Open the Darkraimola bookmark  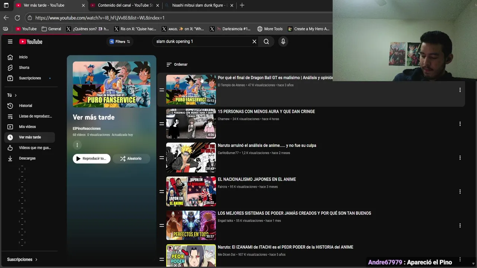pyautogui.click(x=230, y=29)
